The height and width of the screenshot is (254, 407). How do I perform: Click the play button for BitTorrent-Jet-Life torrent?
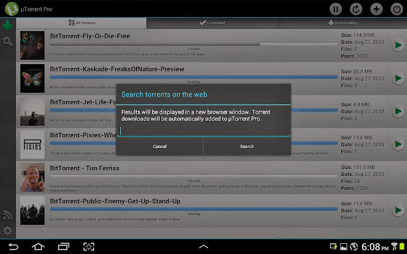coord(397,111)
